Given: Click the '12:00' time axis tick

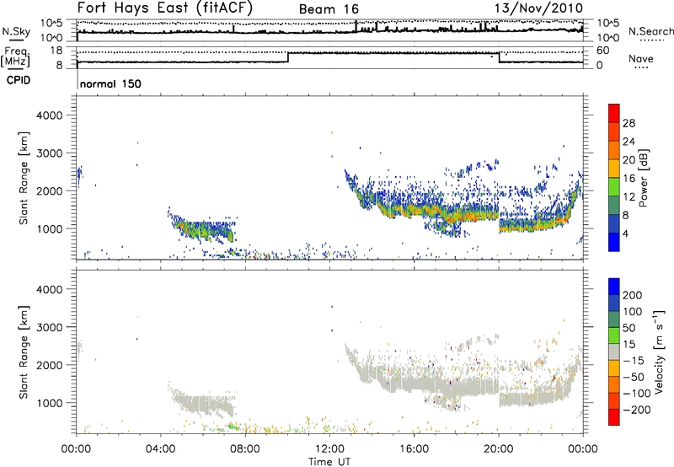Looking at the screenshot, I should tap(329, 449).
